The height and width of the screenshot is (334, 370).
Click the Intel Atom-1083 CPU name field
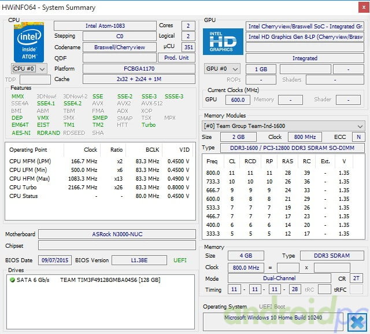tap(105, 25)
